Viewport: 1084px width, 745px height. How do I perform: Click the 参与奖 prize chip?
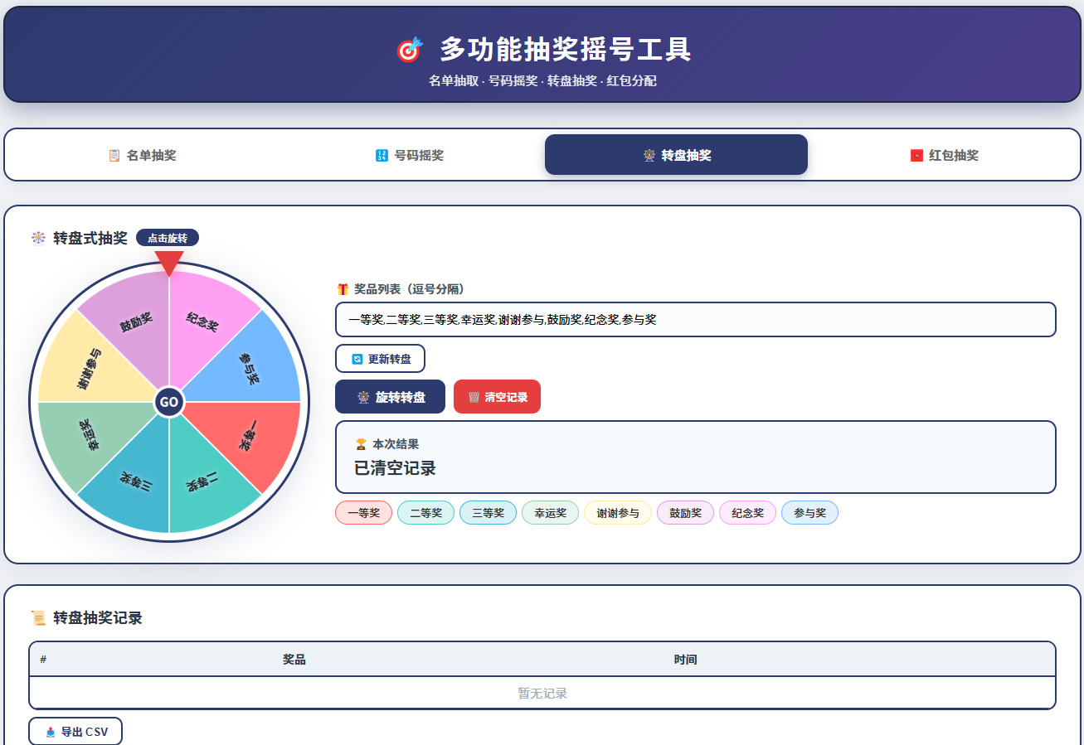tap(809, 513)
